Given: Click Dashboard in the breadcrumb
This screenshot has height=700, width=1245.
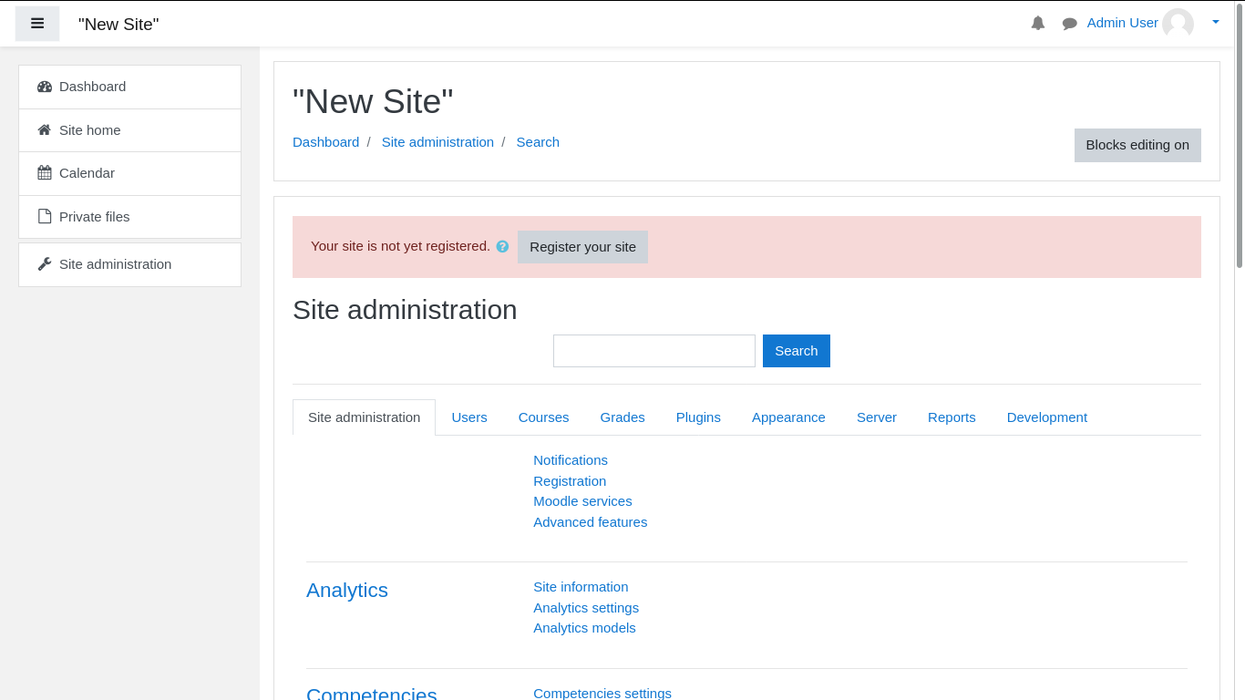Looking at the screenshot, I should coord(325,142).
